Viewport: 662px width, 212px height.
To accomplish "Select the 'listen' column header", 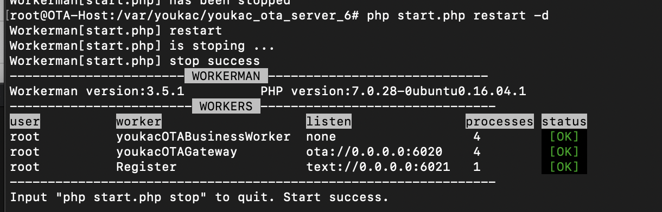I will click(328, 122).
